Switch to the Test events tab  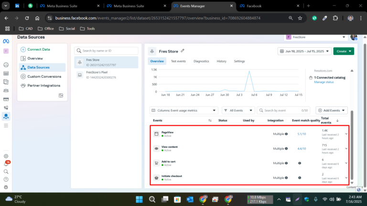[x=178, y=62]
